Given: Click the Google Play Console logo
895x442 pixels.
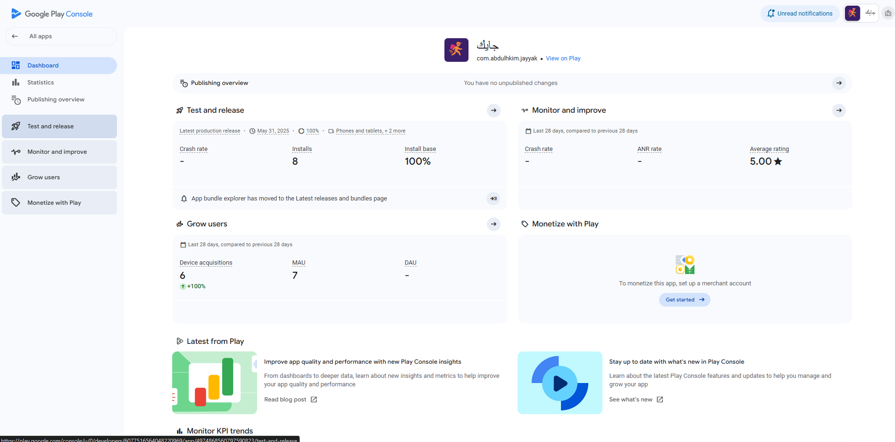Looking at the screenshot, I should pos(52,14).
